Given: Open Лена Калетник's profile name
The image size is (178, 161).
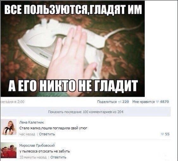Looking at the screenshot, I should (32, 122).
